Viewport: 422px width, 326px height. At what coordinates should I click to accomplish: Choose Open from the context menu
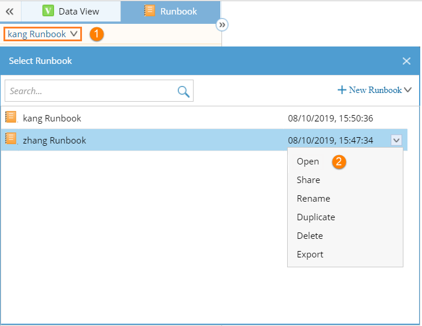[x=308, y=162]
